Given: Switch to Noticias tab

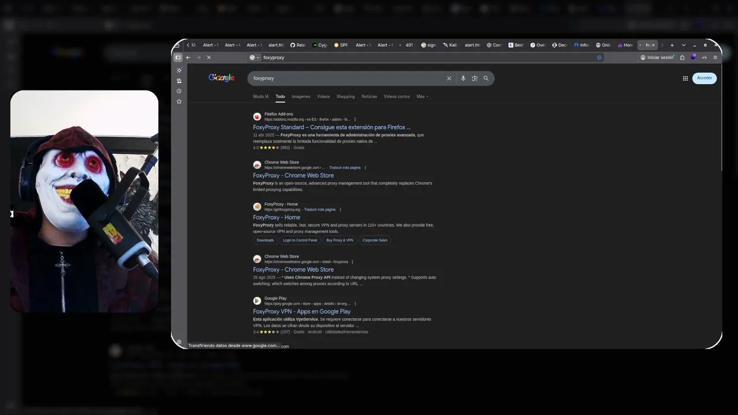Looking at the screenshot, I should coord(369,97).
